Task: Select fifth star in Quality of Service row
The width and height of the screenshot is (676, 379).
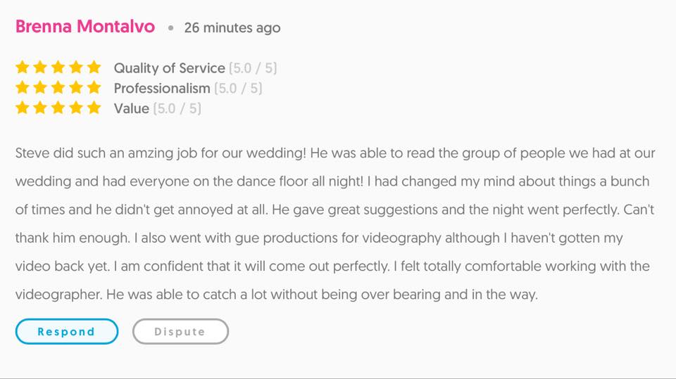Action: point(94,68)
